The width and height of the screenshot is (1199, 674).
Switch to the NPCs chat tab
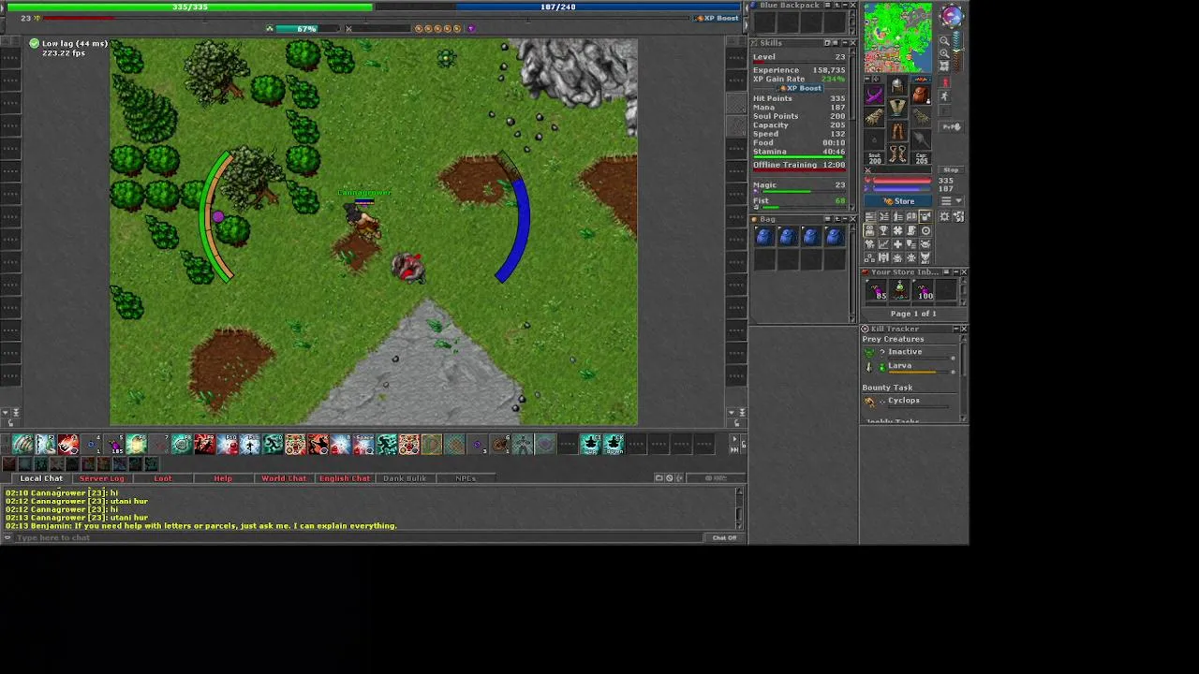click(x=466, y=478)
